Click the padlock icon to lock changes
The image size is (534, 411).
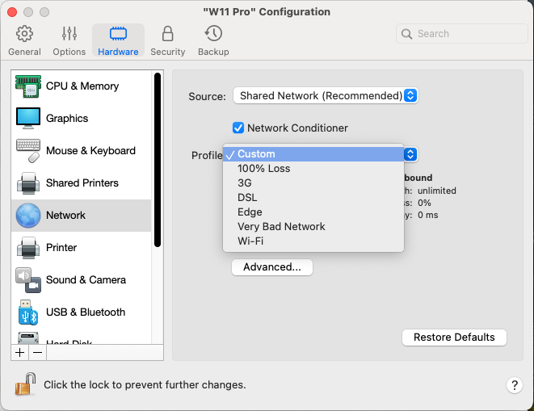click(25, 384)
